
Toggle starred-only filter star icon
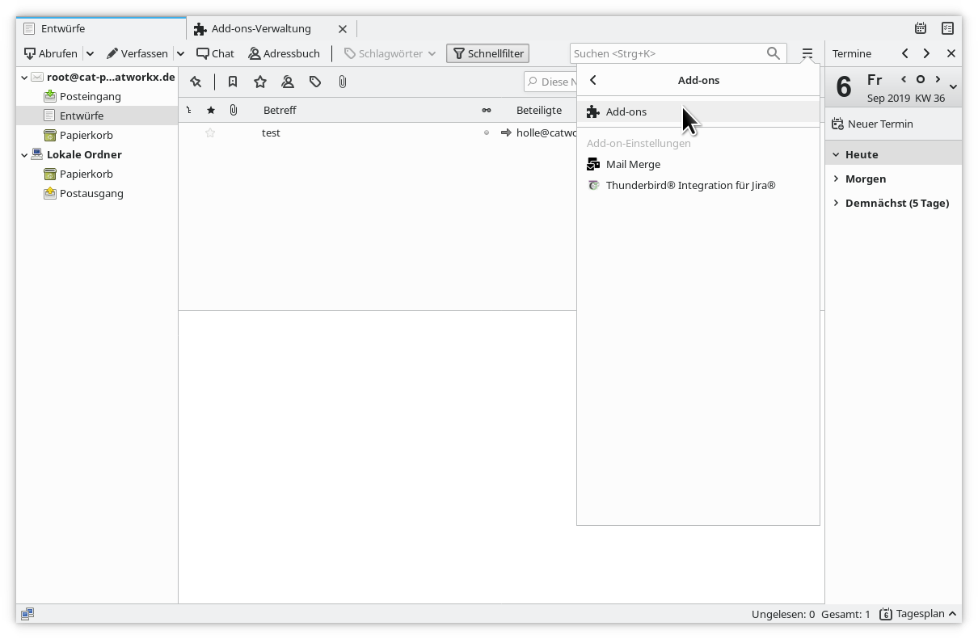pyautogui.click(x=259, y=82)
